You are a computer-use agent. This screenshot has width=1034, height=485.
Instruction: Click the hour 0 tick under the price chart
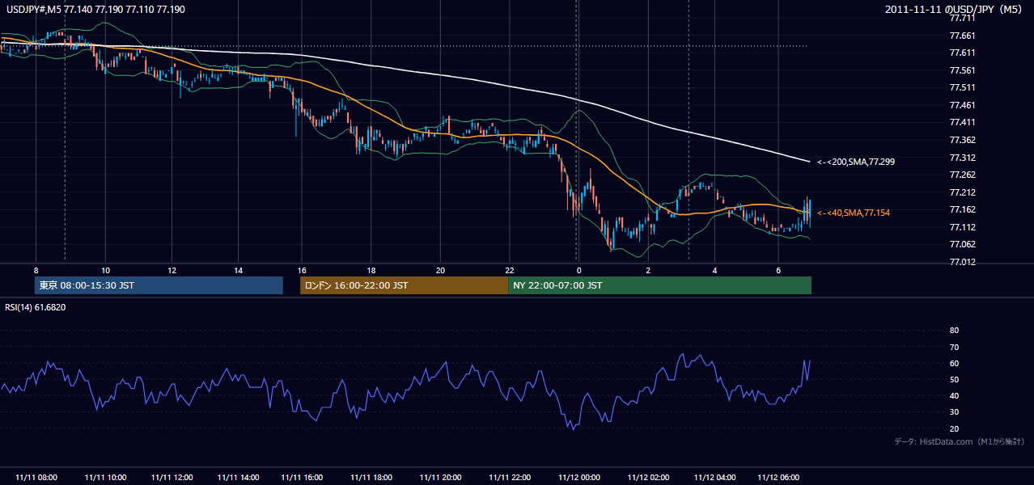point(579,270)
